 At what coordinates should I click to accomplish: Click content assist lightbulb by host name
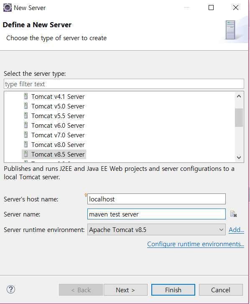(x=86, y=195)
